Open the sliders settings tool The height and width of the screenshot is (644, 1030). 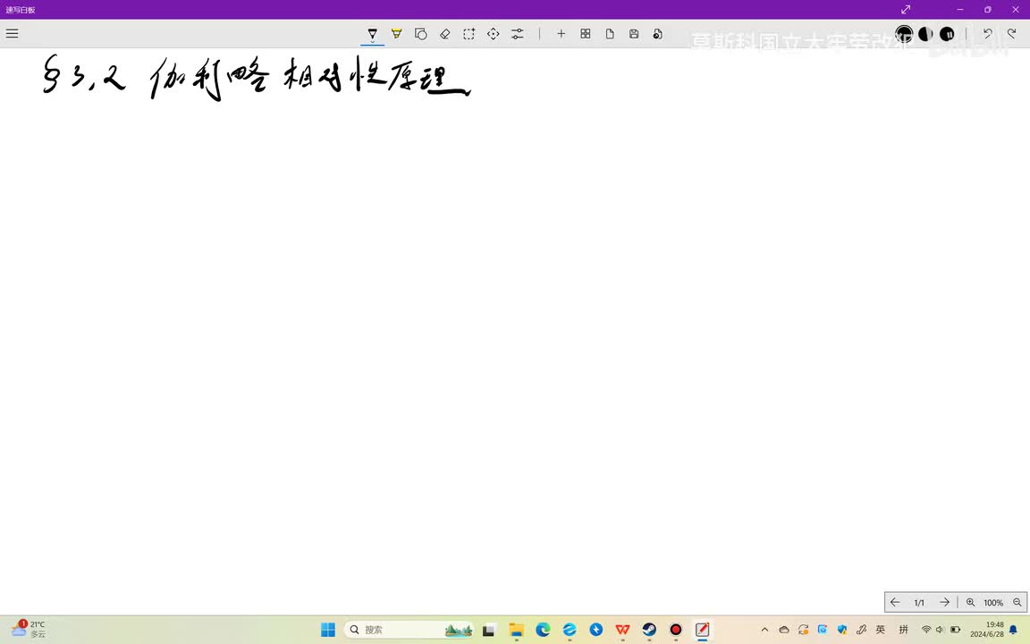[518, 33]
